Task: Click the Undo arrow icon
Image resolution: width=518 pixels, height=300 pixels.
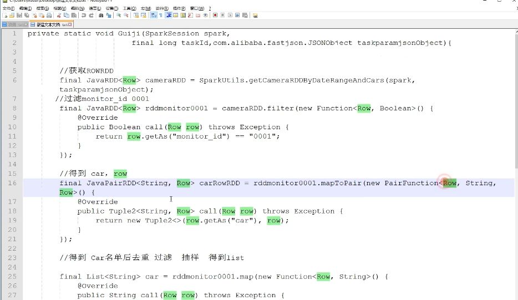Action: [83, 16]
